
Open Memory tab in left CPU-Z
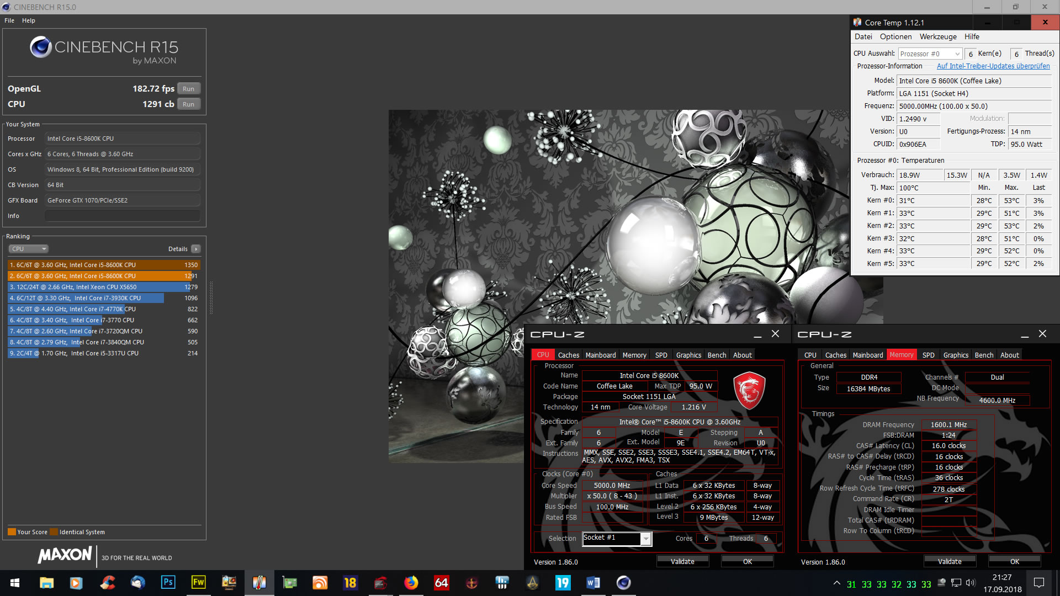coord(634,355)
